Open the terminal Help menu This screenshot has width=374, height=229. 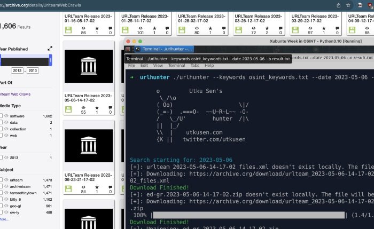[x=209, y=66]
